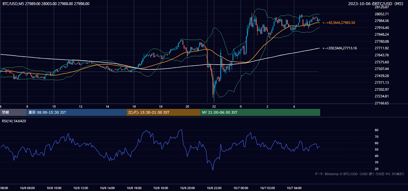
Task: Click RSI scale level 80
Action: coord(377,130)
